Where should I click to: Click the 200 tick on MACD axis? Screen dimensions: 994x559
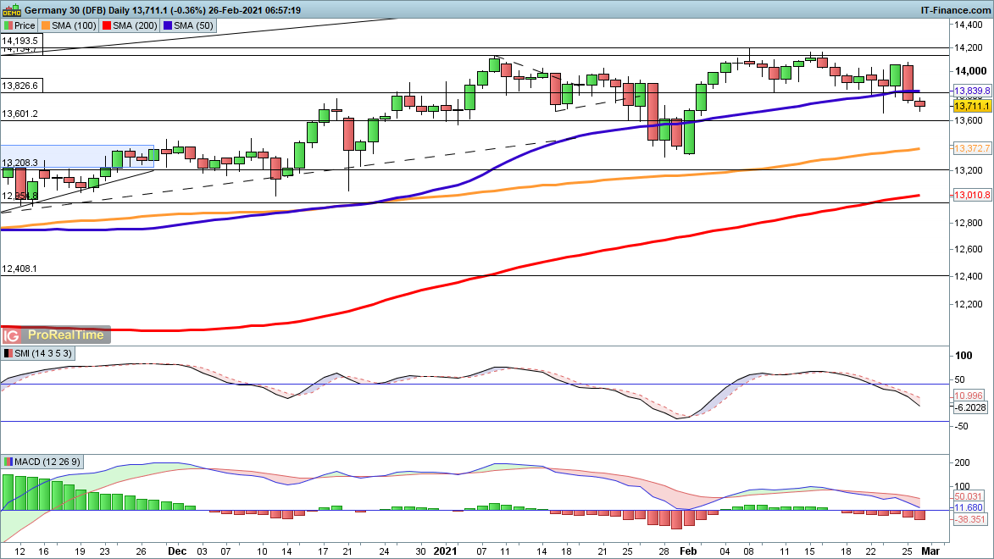[962, 462]
